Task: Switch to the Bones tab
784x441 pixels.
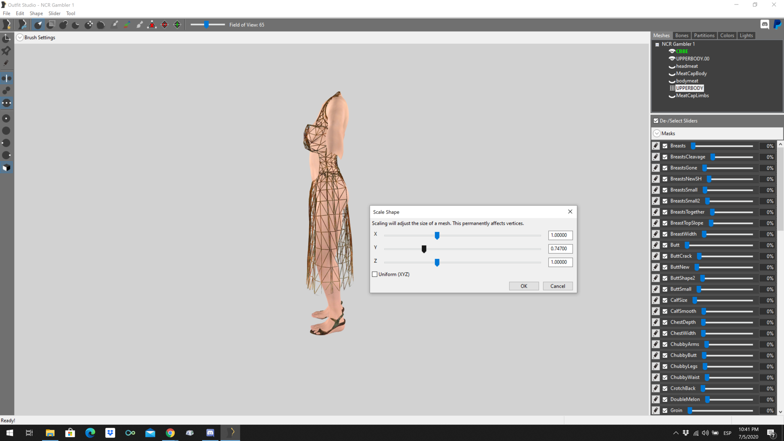Action: (682, 36)
